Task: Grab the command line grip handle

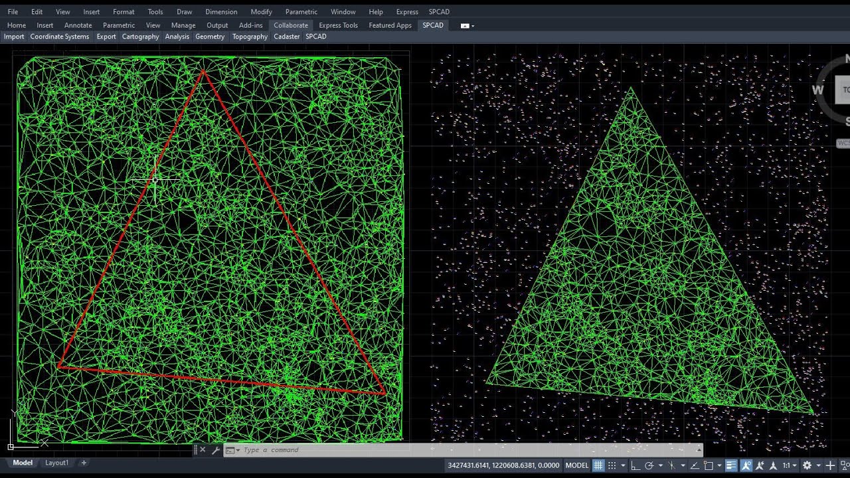Action: 195,450
